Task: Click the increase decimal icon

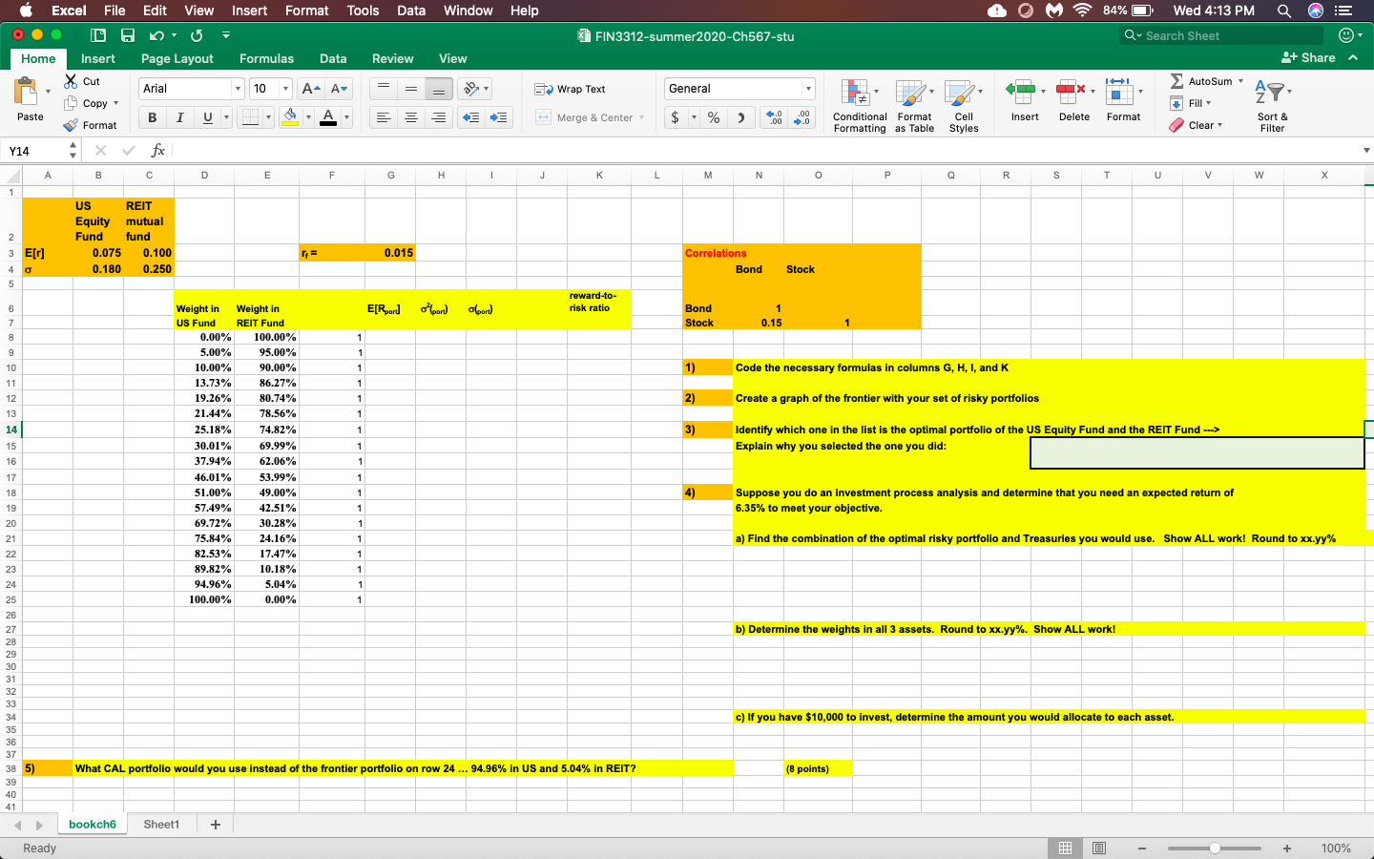Action: (775, 117)
